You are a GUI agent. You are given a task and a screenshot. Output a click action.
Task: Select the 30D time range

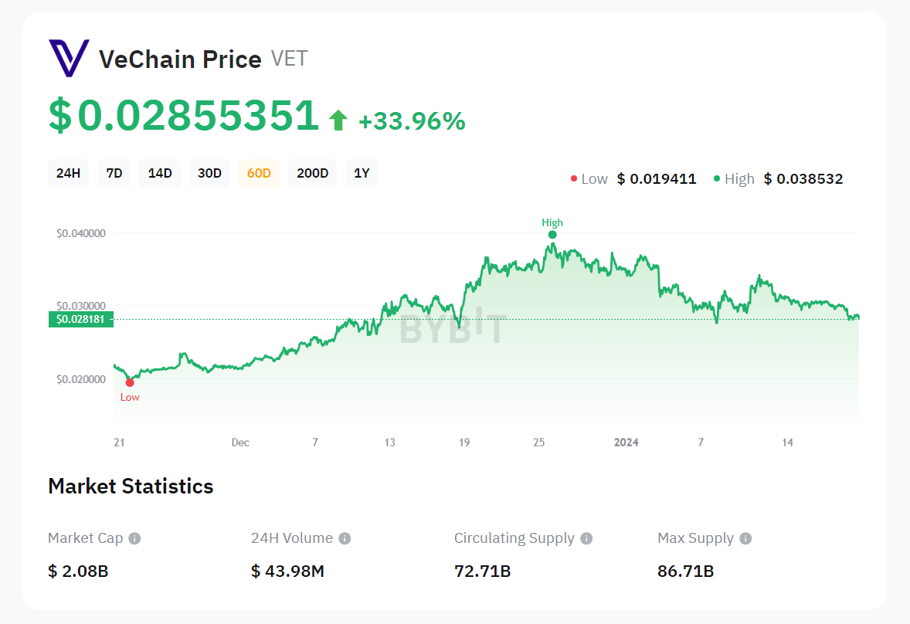click(x=209, y=173)
